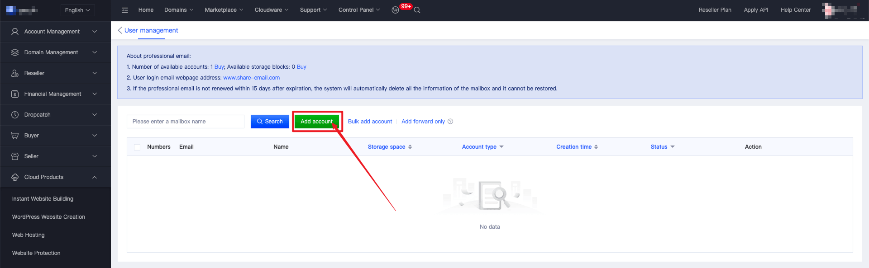Image resolution: width=869 pixels, height=268 pixels.
Task: Open the notifications icon with 99+ badge
Action: tap(395, 10)
